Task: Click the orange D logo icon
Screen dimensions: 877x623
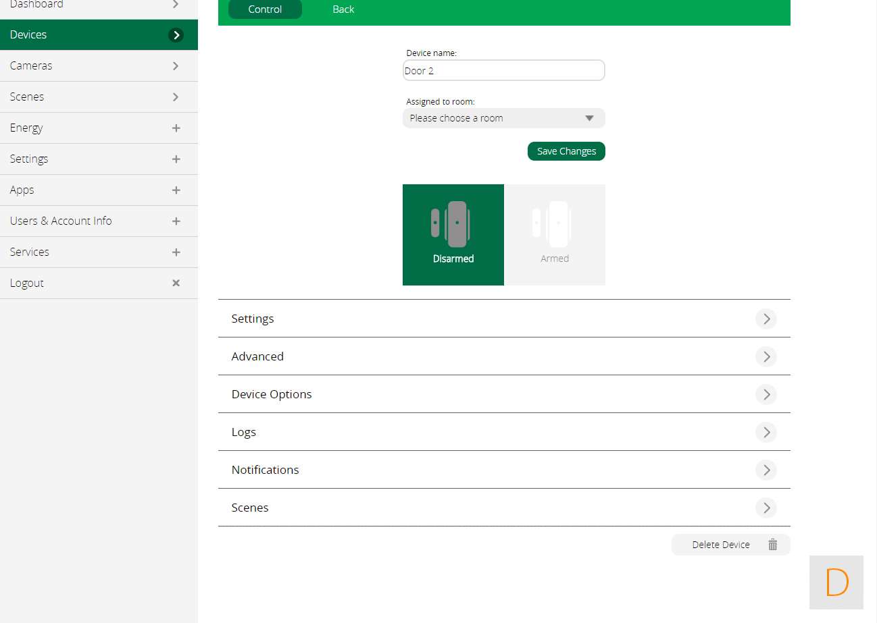Action: (x=836, y=582)
